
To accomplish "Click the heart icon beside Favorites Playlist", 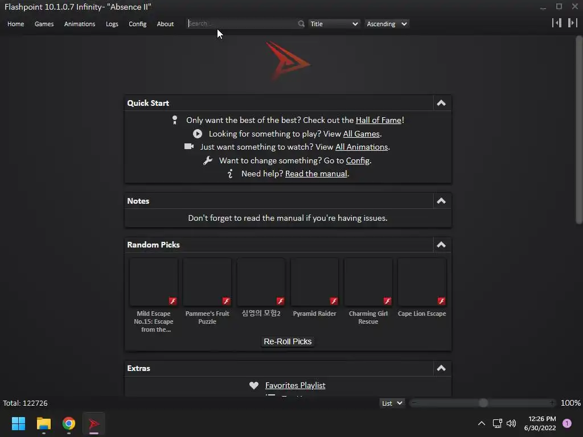I will [x=254, y=385].
